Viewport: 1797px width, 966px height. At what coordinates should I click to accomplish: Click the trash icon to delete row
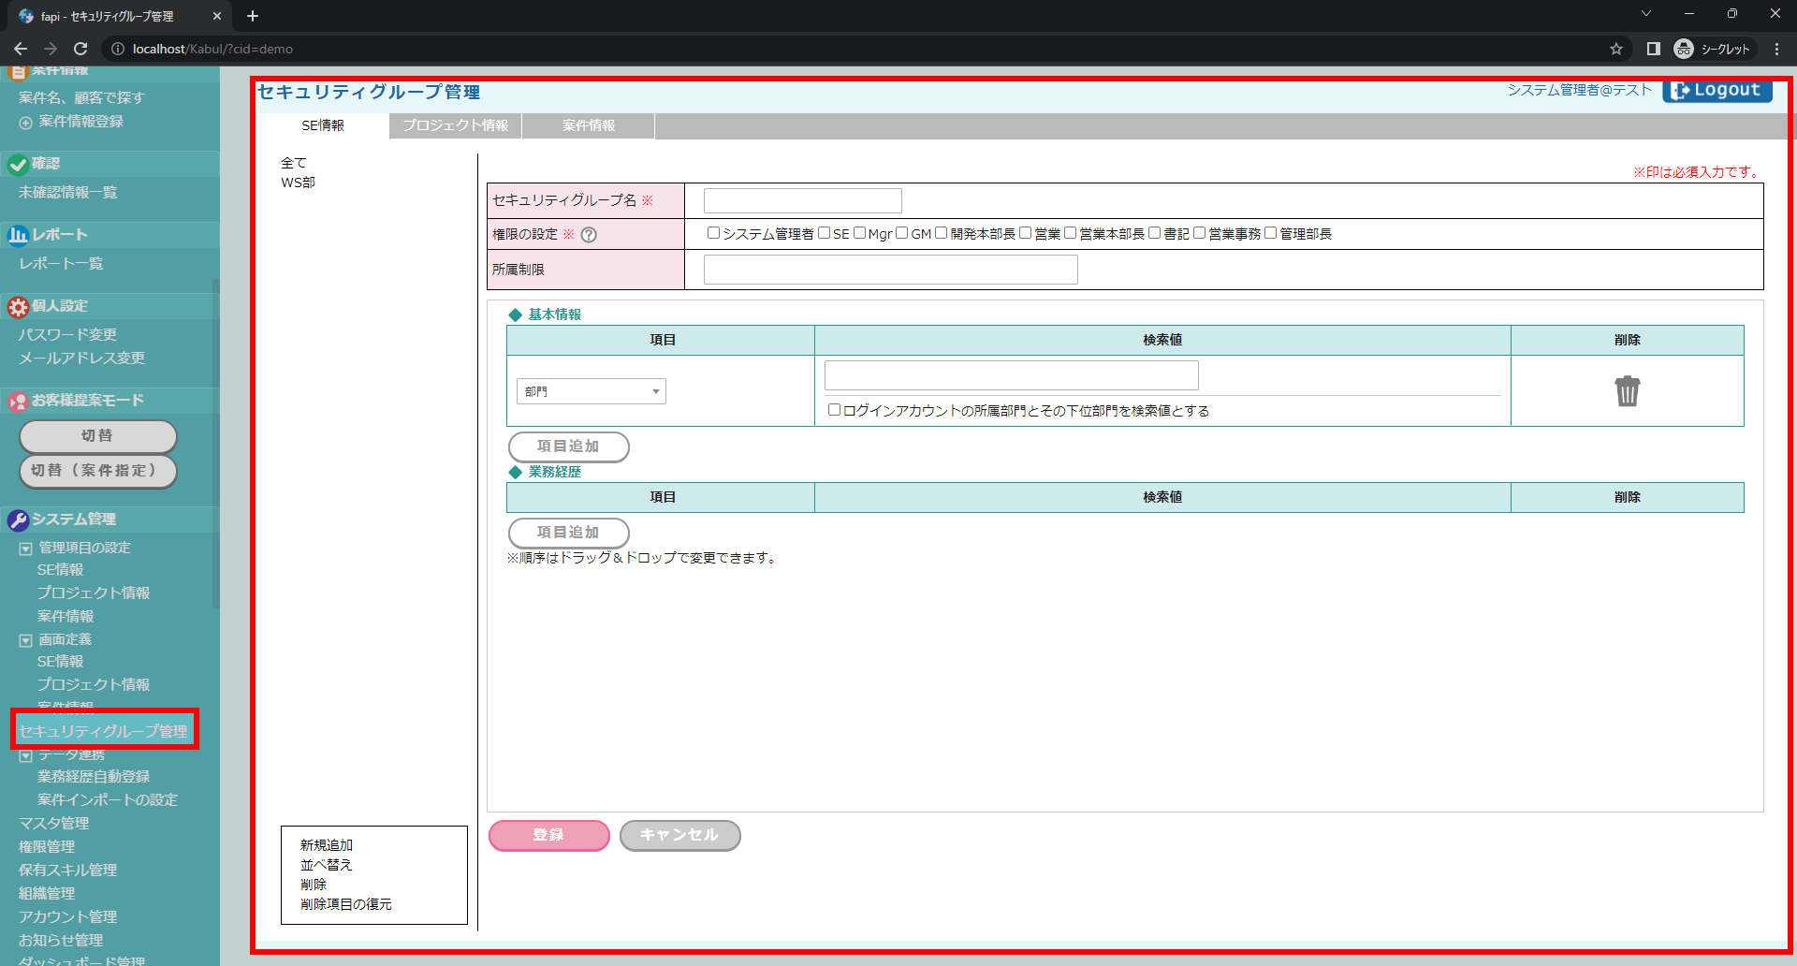(1627, 391)
